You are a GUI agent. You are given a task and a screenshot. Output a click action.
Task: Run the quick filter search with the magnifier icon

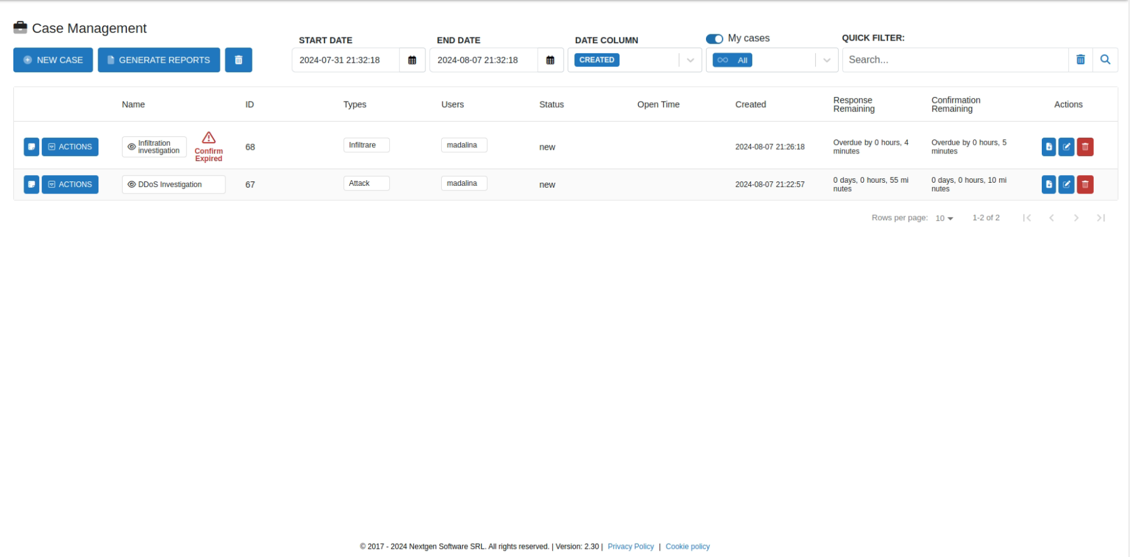tap(1105, 60)
